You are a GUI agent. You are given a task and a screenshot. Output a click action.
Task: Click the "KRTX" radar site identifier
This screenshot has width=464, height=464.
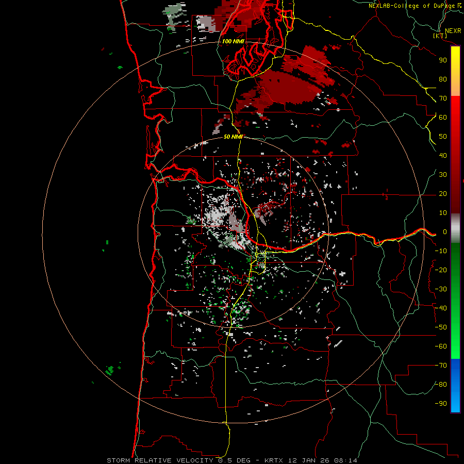[x=274, y=460]
